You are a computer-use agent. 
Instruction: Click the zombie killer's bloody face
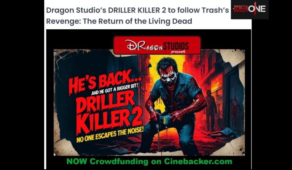(x=168, y=77)
